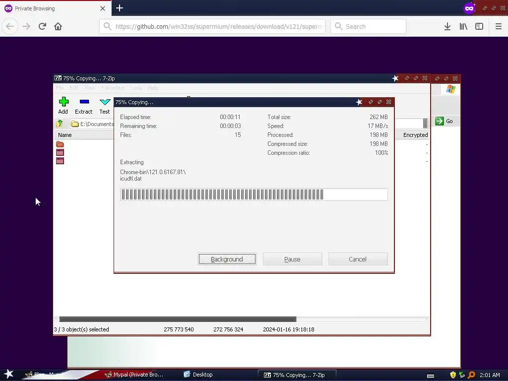This screenshot has height=381, width=508.
Task: Open the Edit menu in 7-Zip
Action: click(x=73, y=88)
